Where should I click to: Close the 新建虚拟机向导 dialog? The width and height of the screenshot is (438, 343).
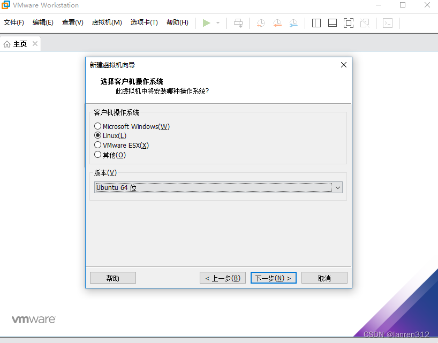344,65
